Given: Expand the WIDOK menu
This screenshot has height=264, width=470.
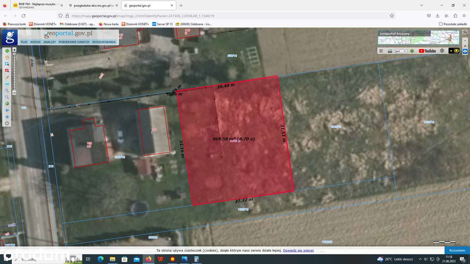Looking at the screenshot, I should click(36, 42).
